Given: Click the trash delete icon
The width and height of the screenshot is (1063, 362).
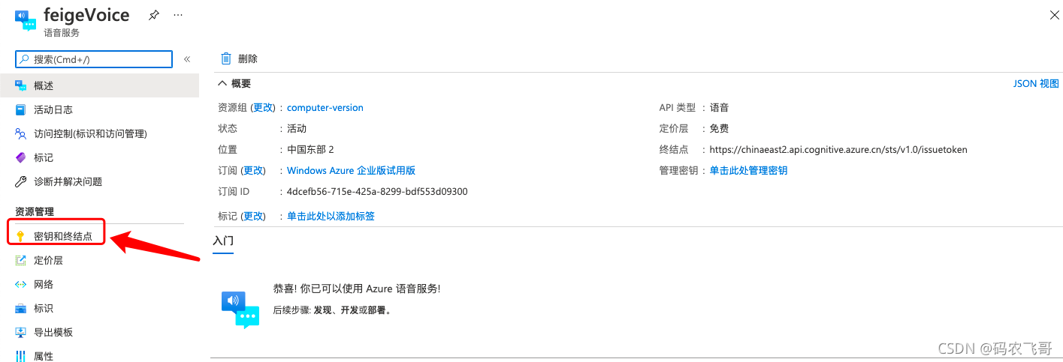Looking at the screenshot, I should coord(226,58).
